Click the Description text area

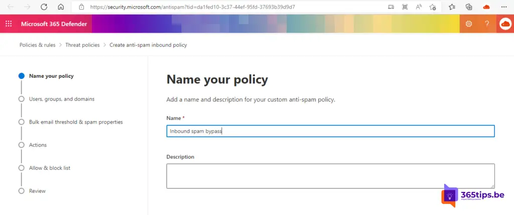(x=330, y=176)
